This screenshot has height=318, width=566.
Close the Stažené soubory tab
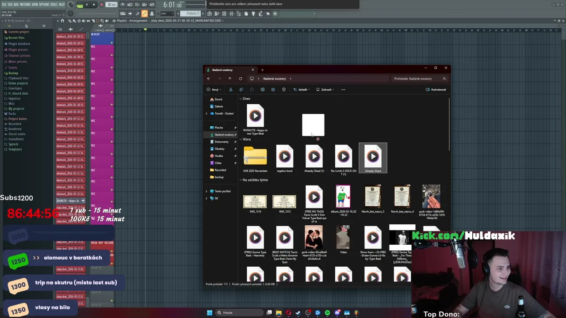(252, 70)
